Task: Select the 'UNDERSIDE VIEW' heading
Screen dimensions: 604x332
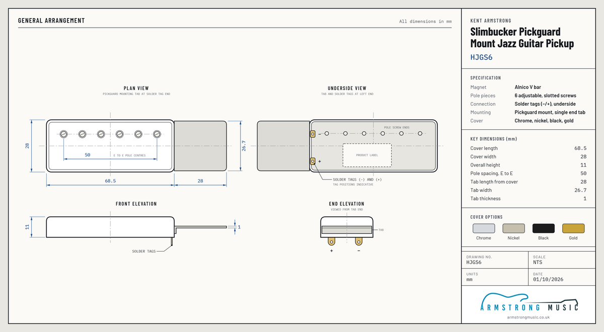Action: tap(347, 89)
